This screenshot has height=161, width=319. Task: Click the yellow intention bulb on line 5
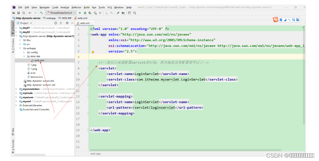coord(93,52)
